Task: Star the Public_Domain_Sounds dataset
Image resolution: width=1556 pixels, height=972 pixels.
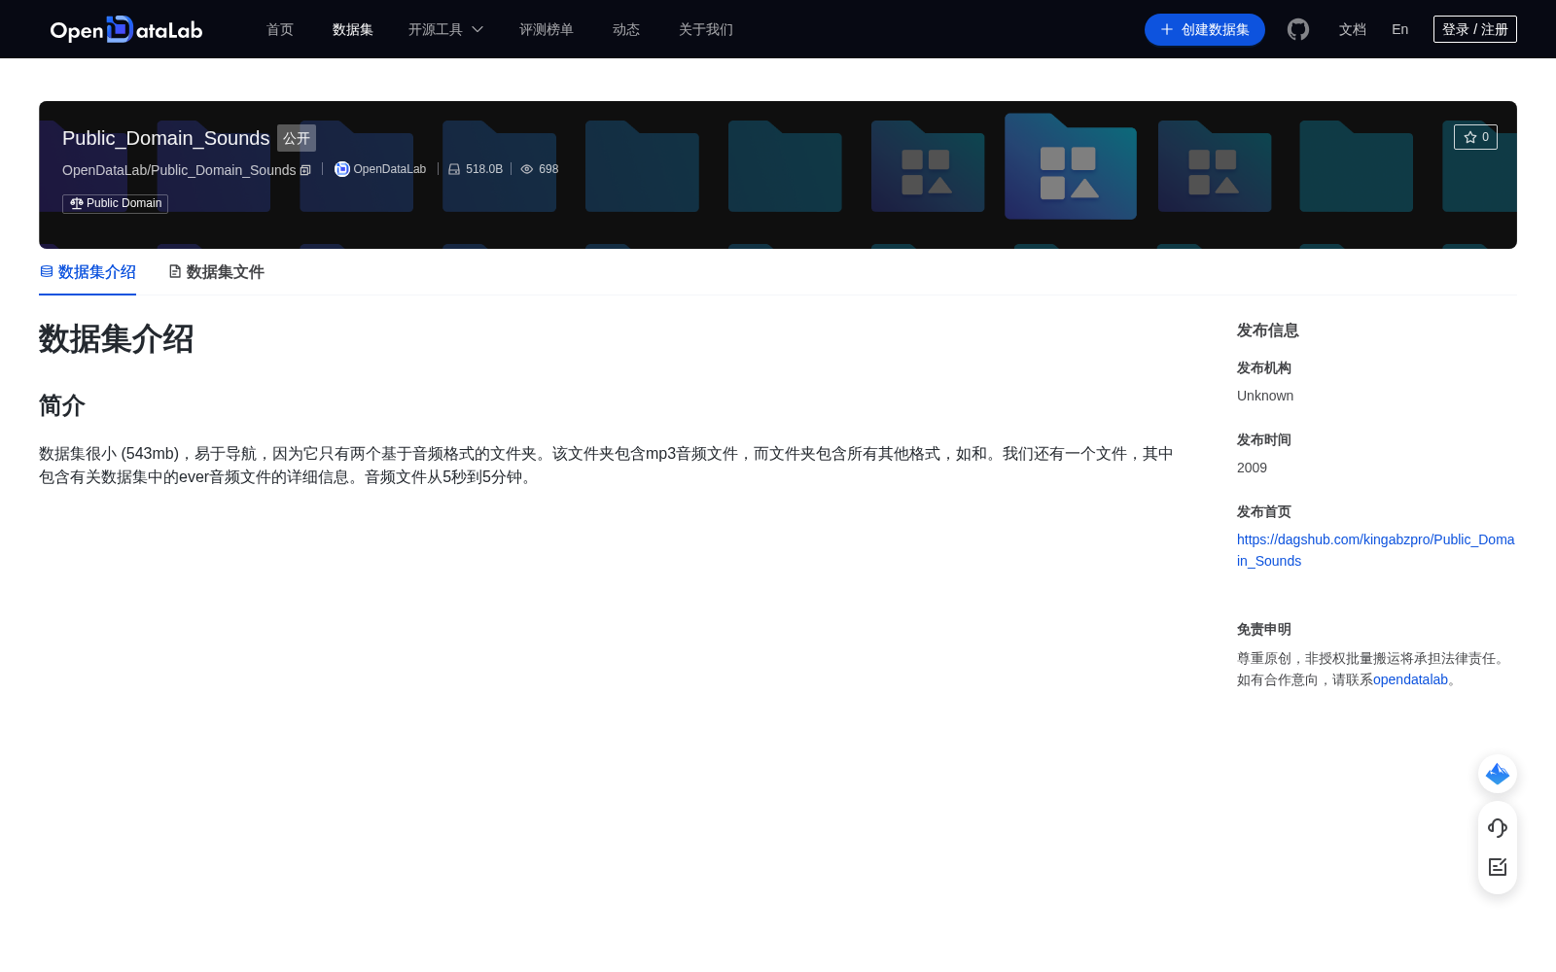Action: (x=1475, y=137)
